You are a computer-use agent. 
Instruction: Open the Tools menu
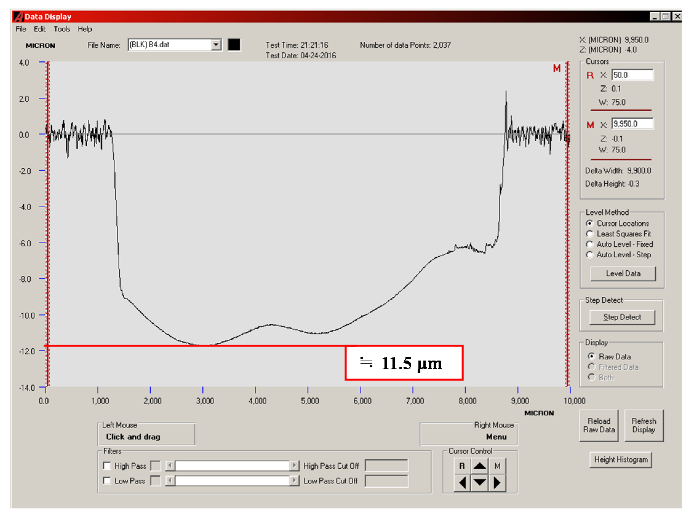tap(62, 29)
